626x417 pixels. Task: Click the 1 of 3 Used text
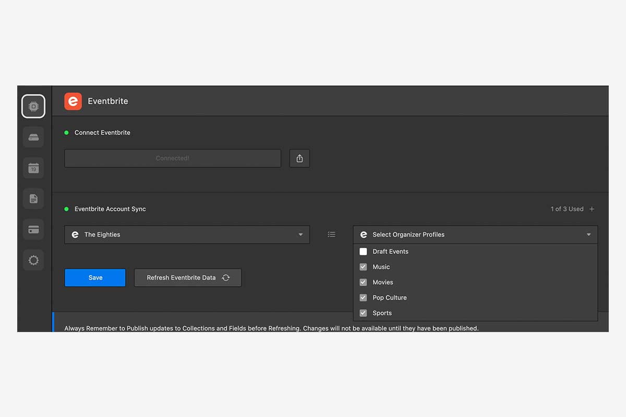(567, 209)
